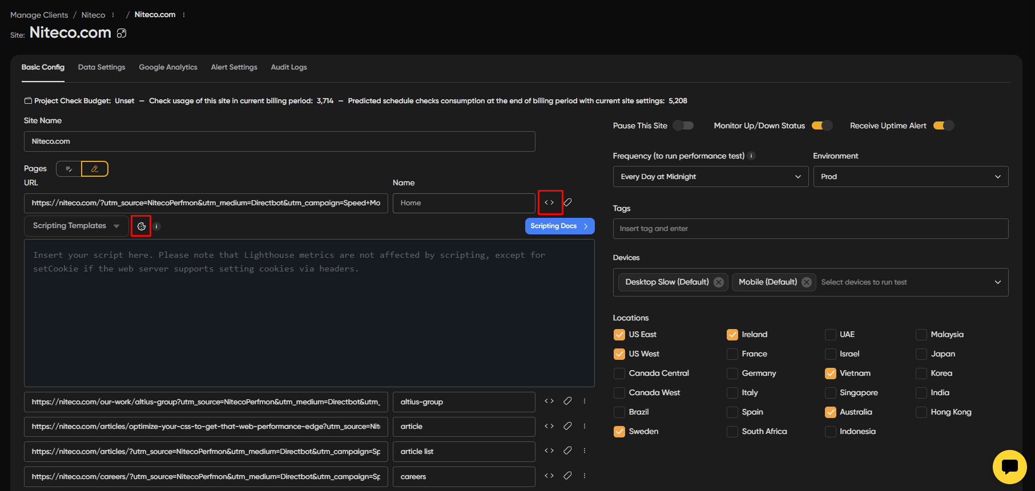Check the Germany location
The image size is (1035, 491).
point(732,374)
